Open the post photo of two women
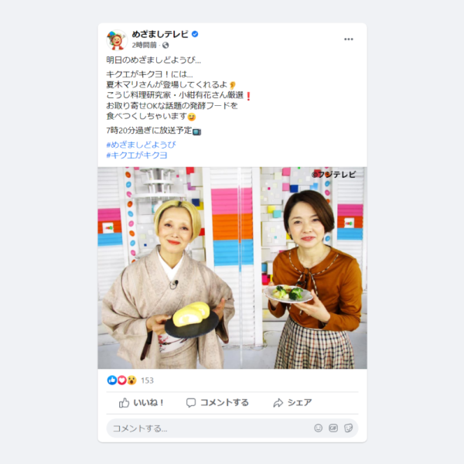The width and height of the screenshot is (464, 464). (x=232, y=268)
